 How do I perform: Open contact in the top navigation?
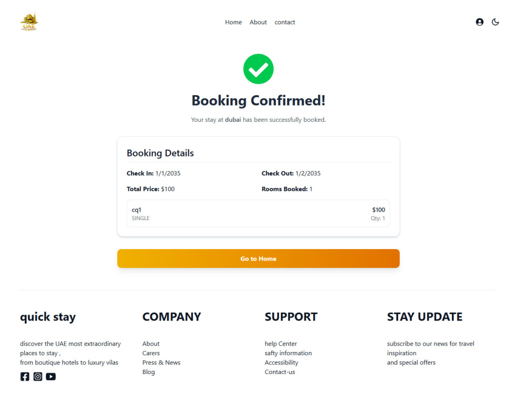(285, 22)
